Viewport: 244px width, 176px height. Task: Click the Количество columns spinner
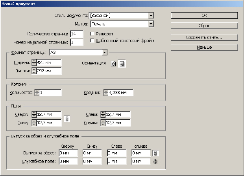[37, 93]
